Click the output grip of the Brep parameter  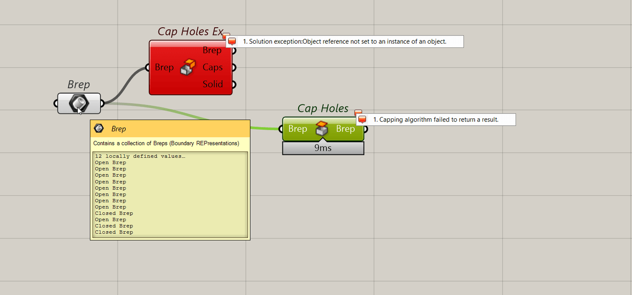coord(102,103)
